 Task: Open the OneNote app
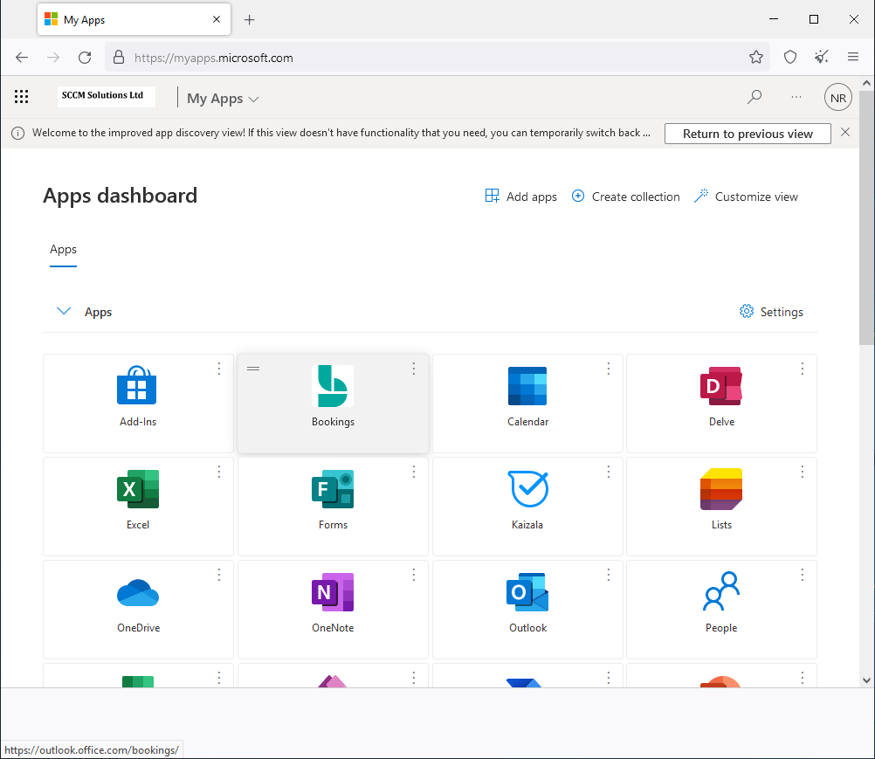[x=333, y=592]
